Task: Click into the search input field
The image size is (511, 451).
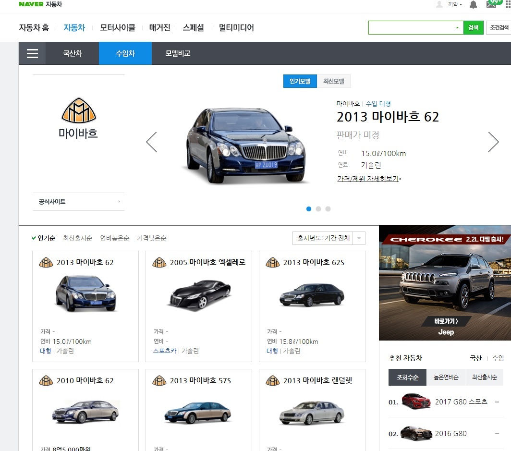Action: point(411,28)
